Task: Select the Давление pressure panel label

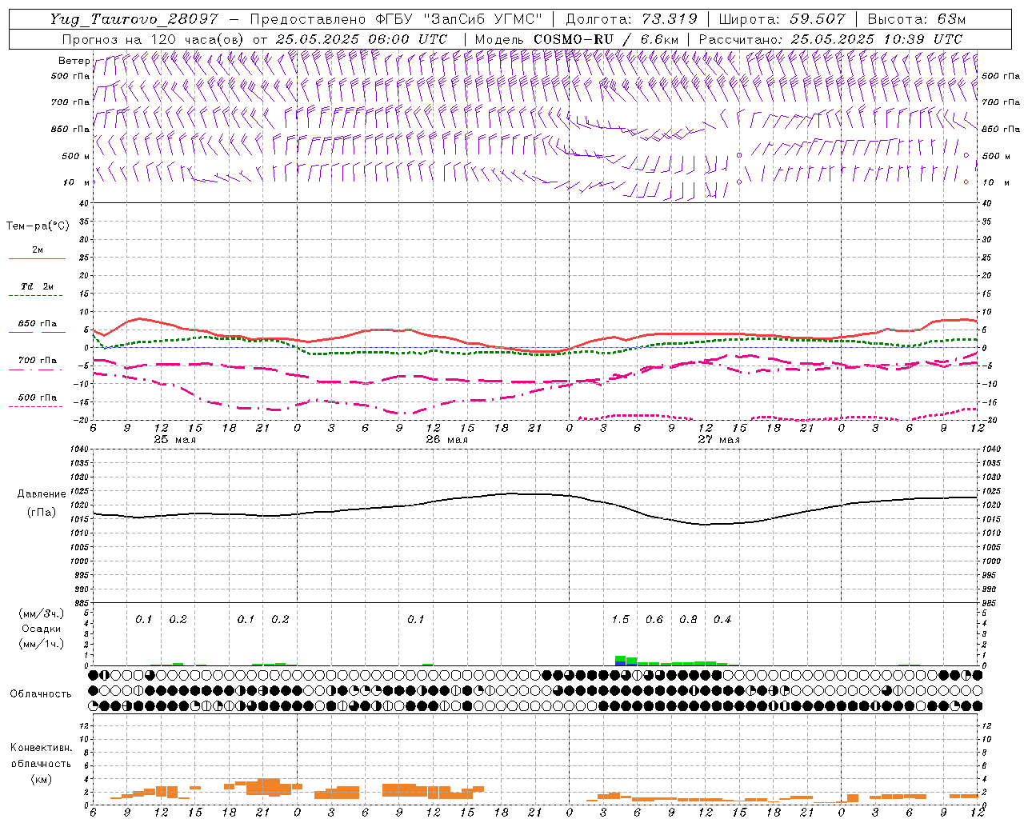Action: tap(42, 494)
